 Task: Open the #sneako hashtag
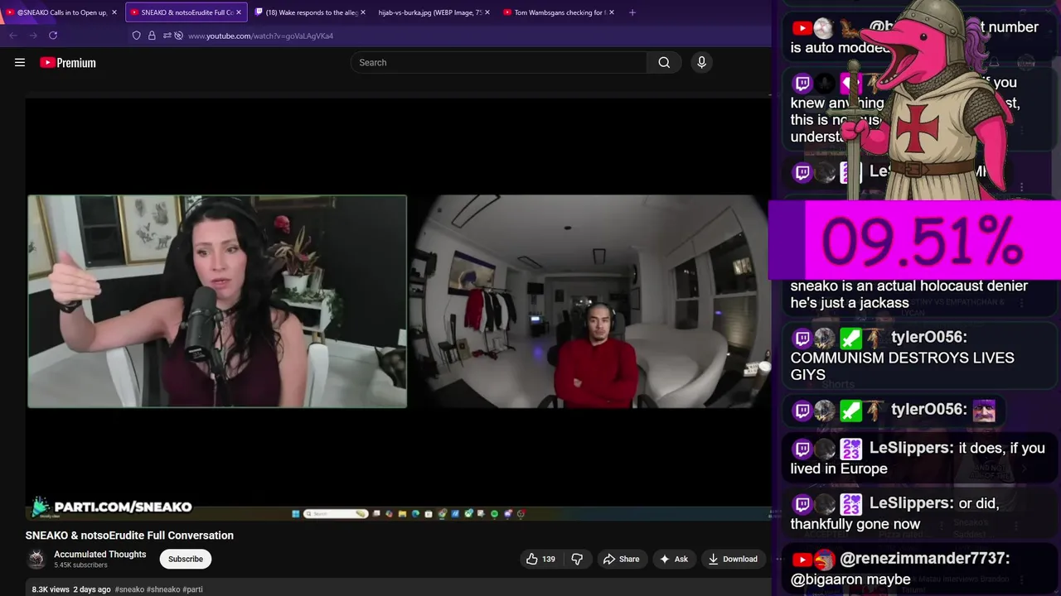pos(129,589)
